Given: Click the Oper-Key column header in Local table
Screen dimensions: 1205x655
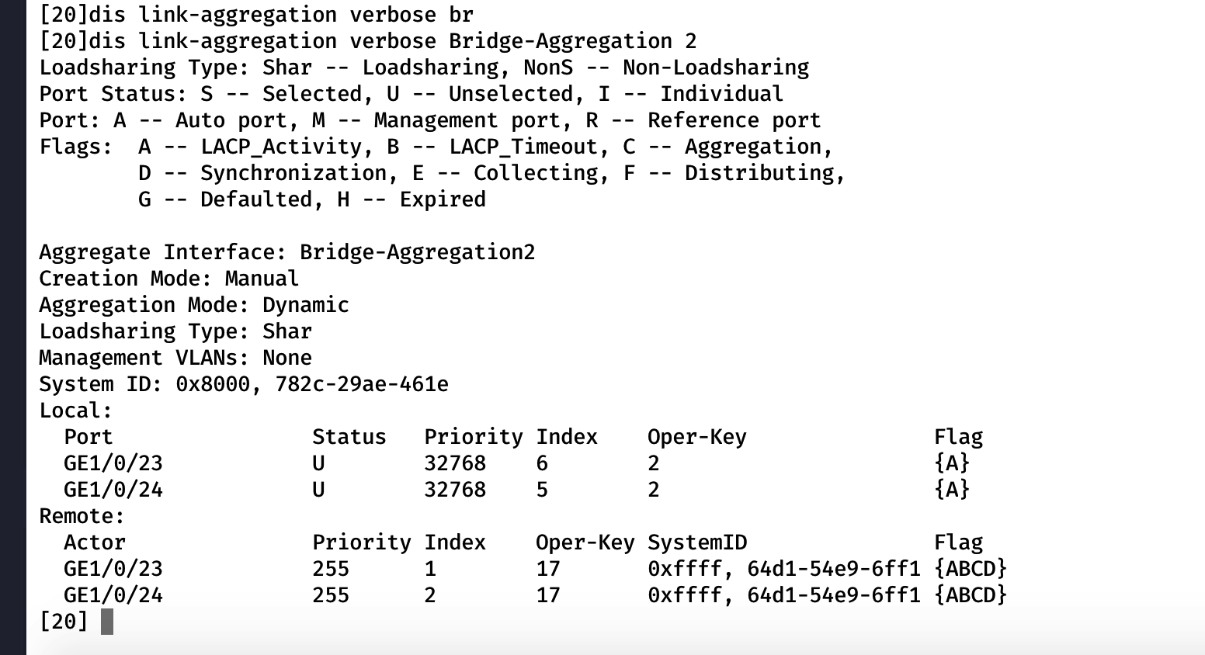Looking at the screenshot, I should click(x=696, y=437).
